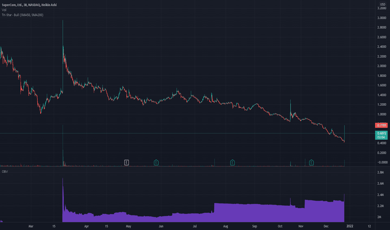Click the 2022 year label on time axis
390x230 pixels.
click(350, 226)
